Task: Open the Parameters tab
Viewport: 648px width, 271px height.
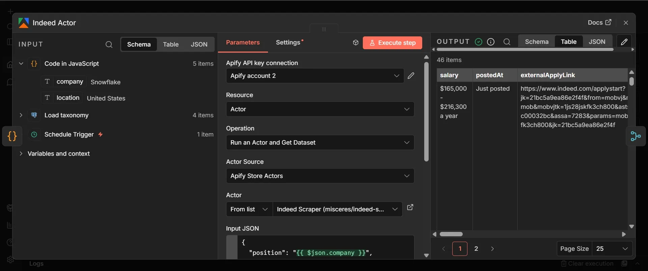Action: (243, 43)
